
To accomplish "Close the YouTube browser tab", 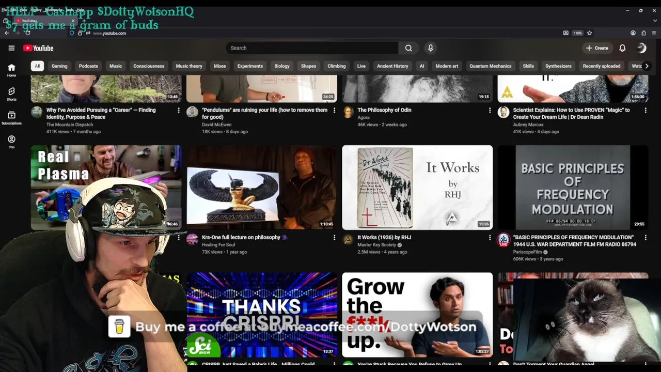I will click(73, 21).
